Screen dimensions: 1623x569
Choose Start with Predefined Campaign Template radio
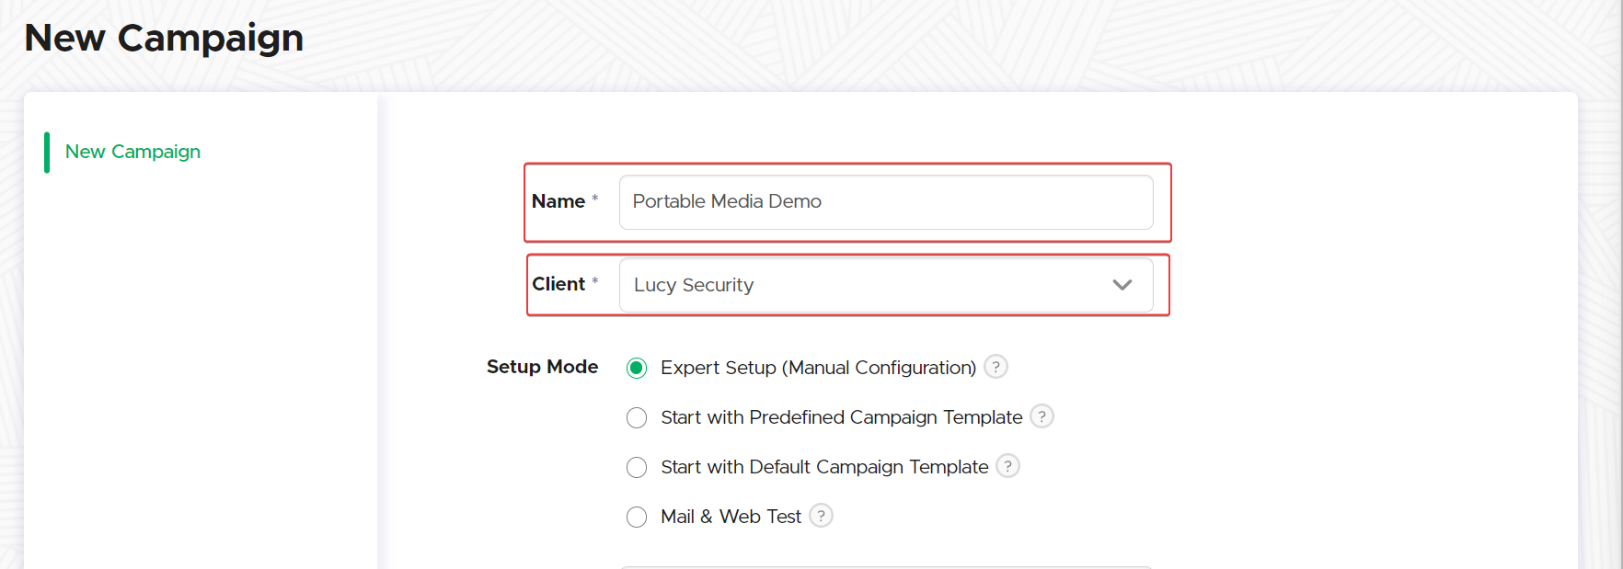click(x=637, y=417)
